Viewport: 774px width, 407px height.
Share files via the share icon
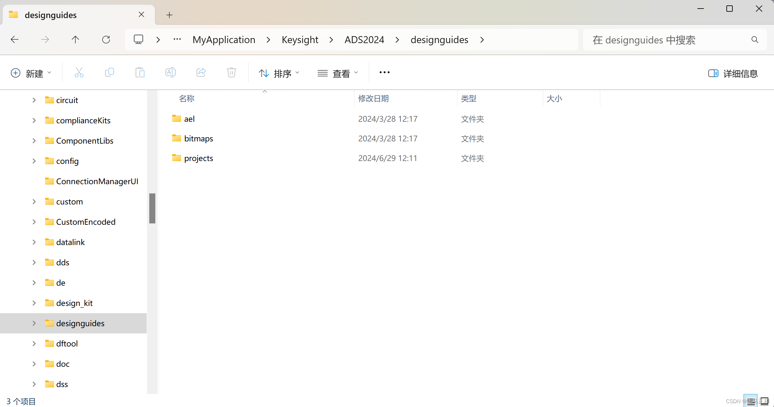[201, 73]
